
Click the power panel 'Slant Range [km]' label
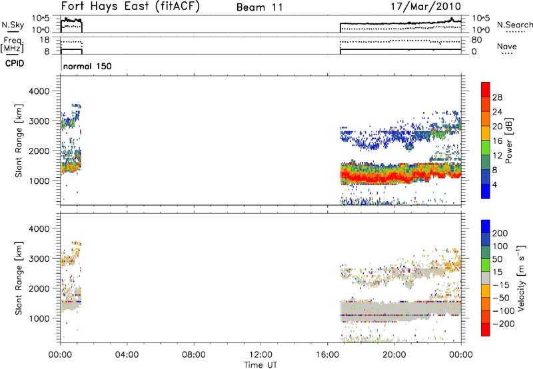coord(19,141)
